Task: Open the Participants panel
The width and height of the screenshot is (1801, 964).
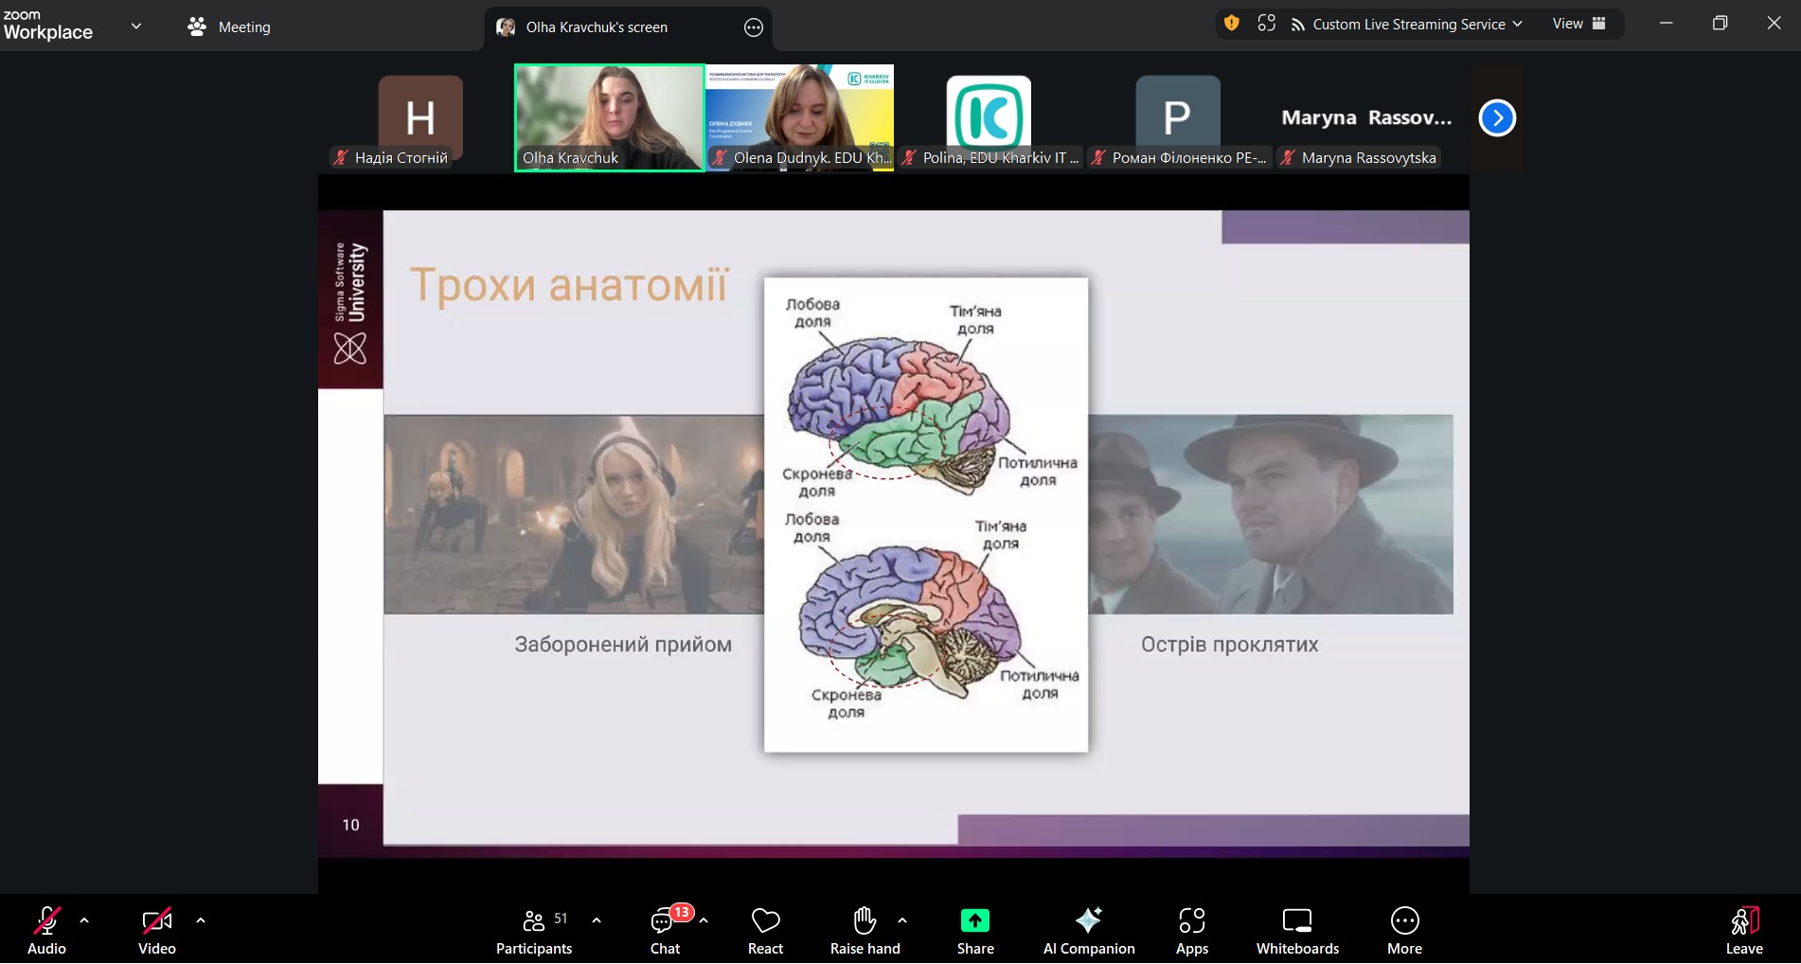Action: (534, 931)
